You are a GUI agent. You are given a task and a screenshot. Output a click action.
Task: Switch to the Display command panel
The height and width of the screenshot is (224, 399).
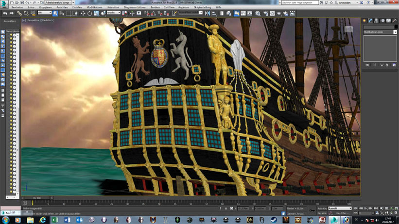tap(388, 20)
